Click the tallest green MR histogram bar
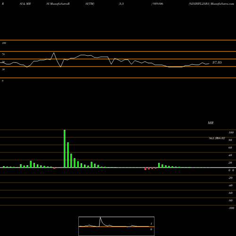The height and width of the screenshot is (236, 236). (x=65, y=149)
